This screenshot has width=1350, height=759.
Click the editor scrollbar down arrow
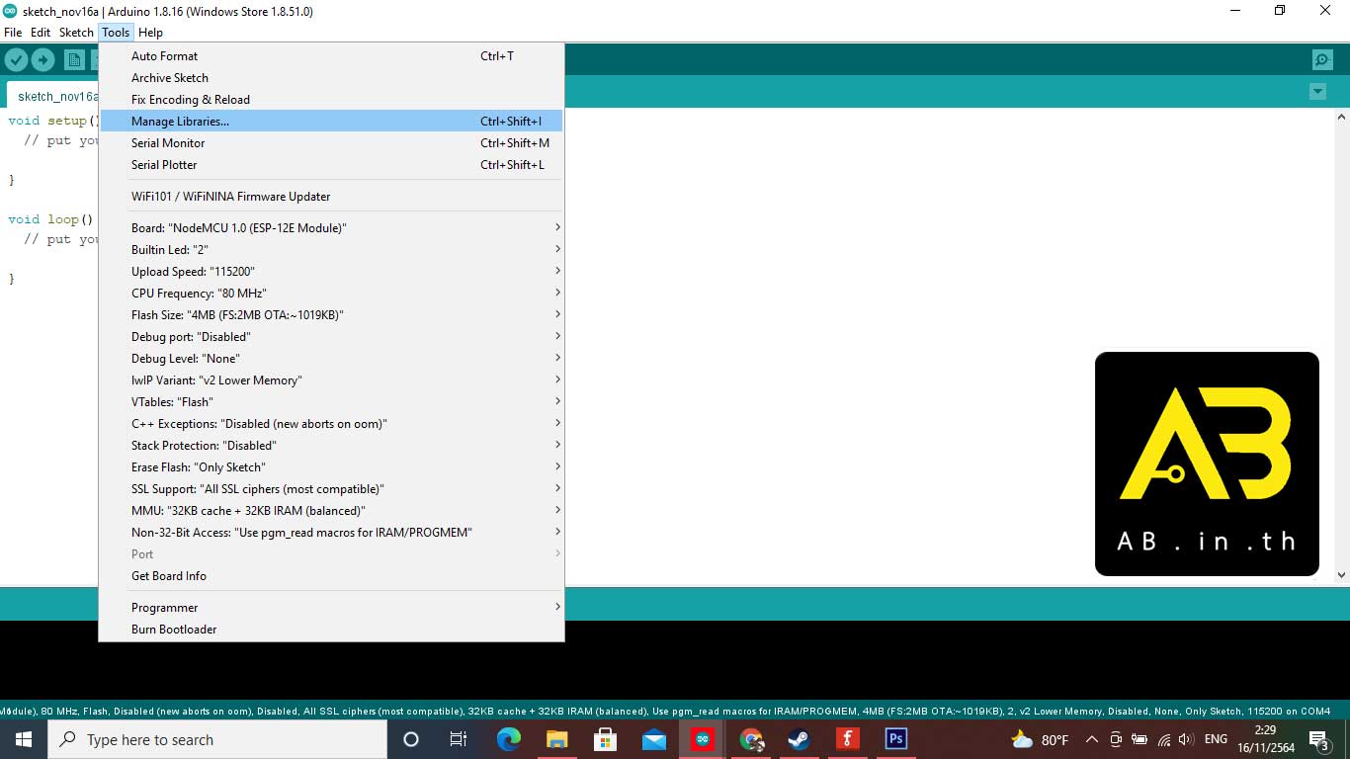(x=1341, y=575)
